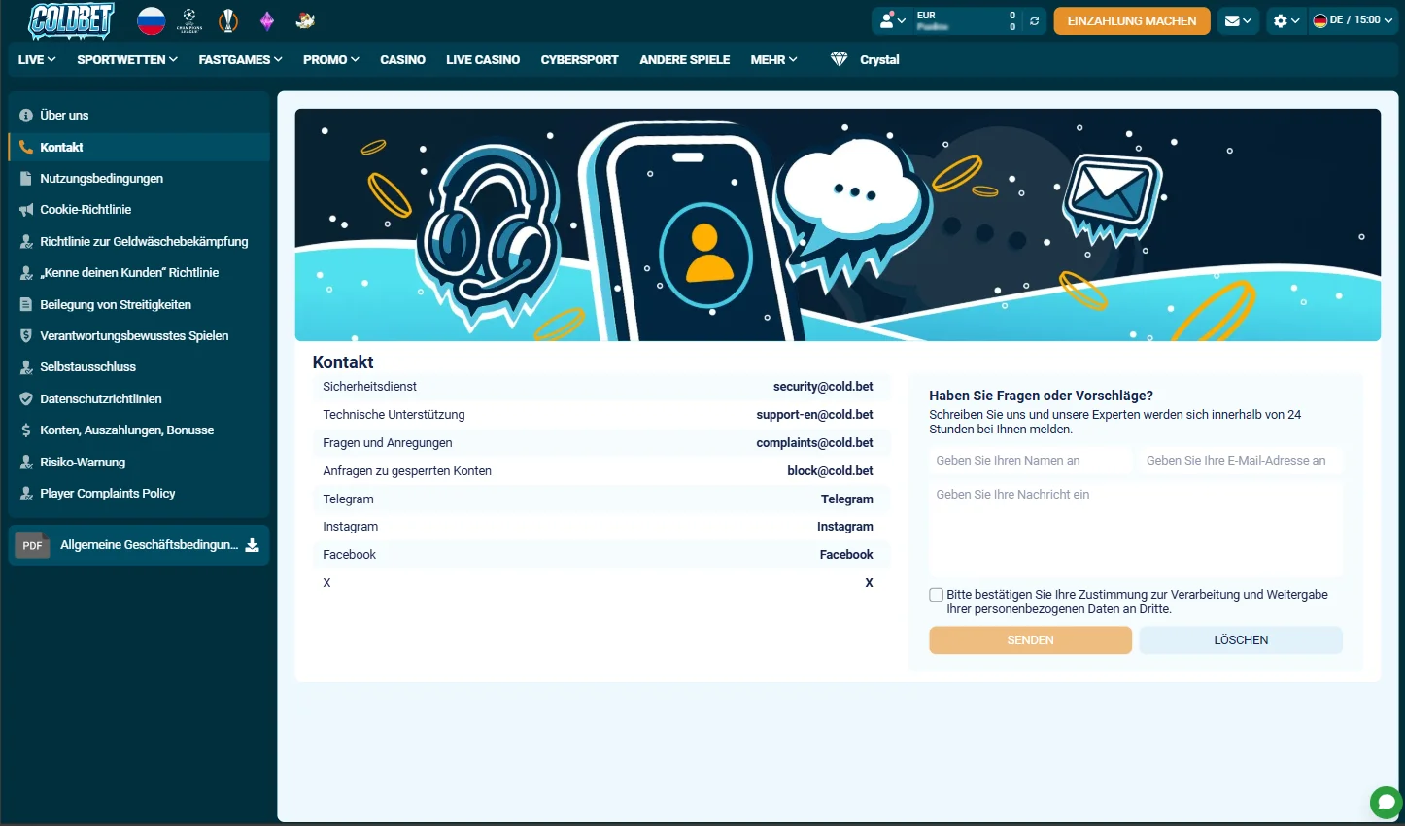Select the purple crystal icon in the header
1405x826 pixels.
(266, 19)
